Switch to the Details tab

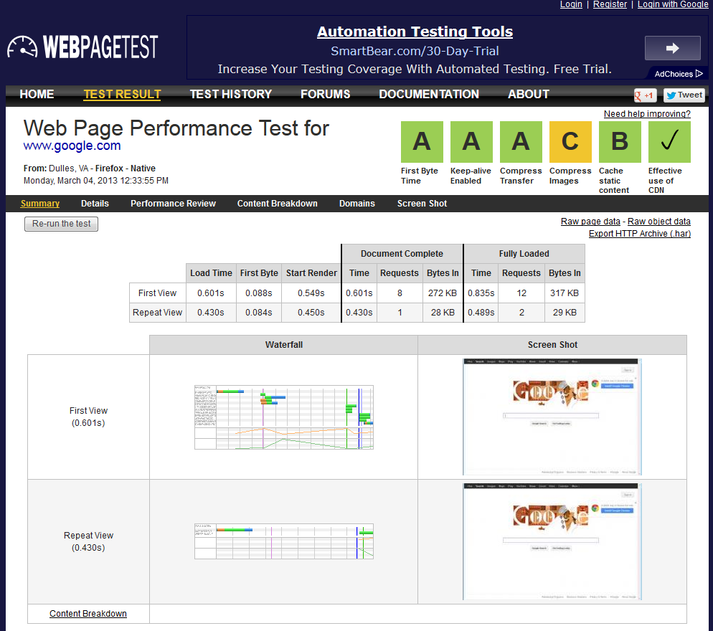95,204
